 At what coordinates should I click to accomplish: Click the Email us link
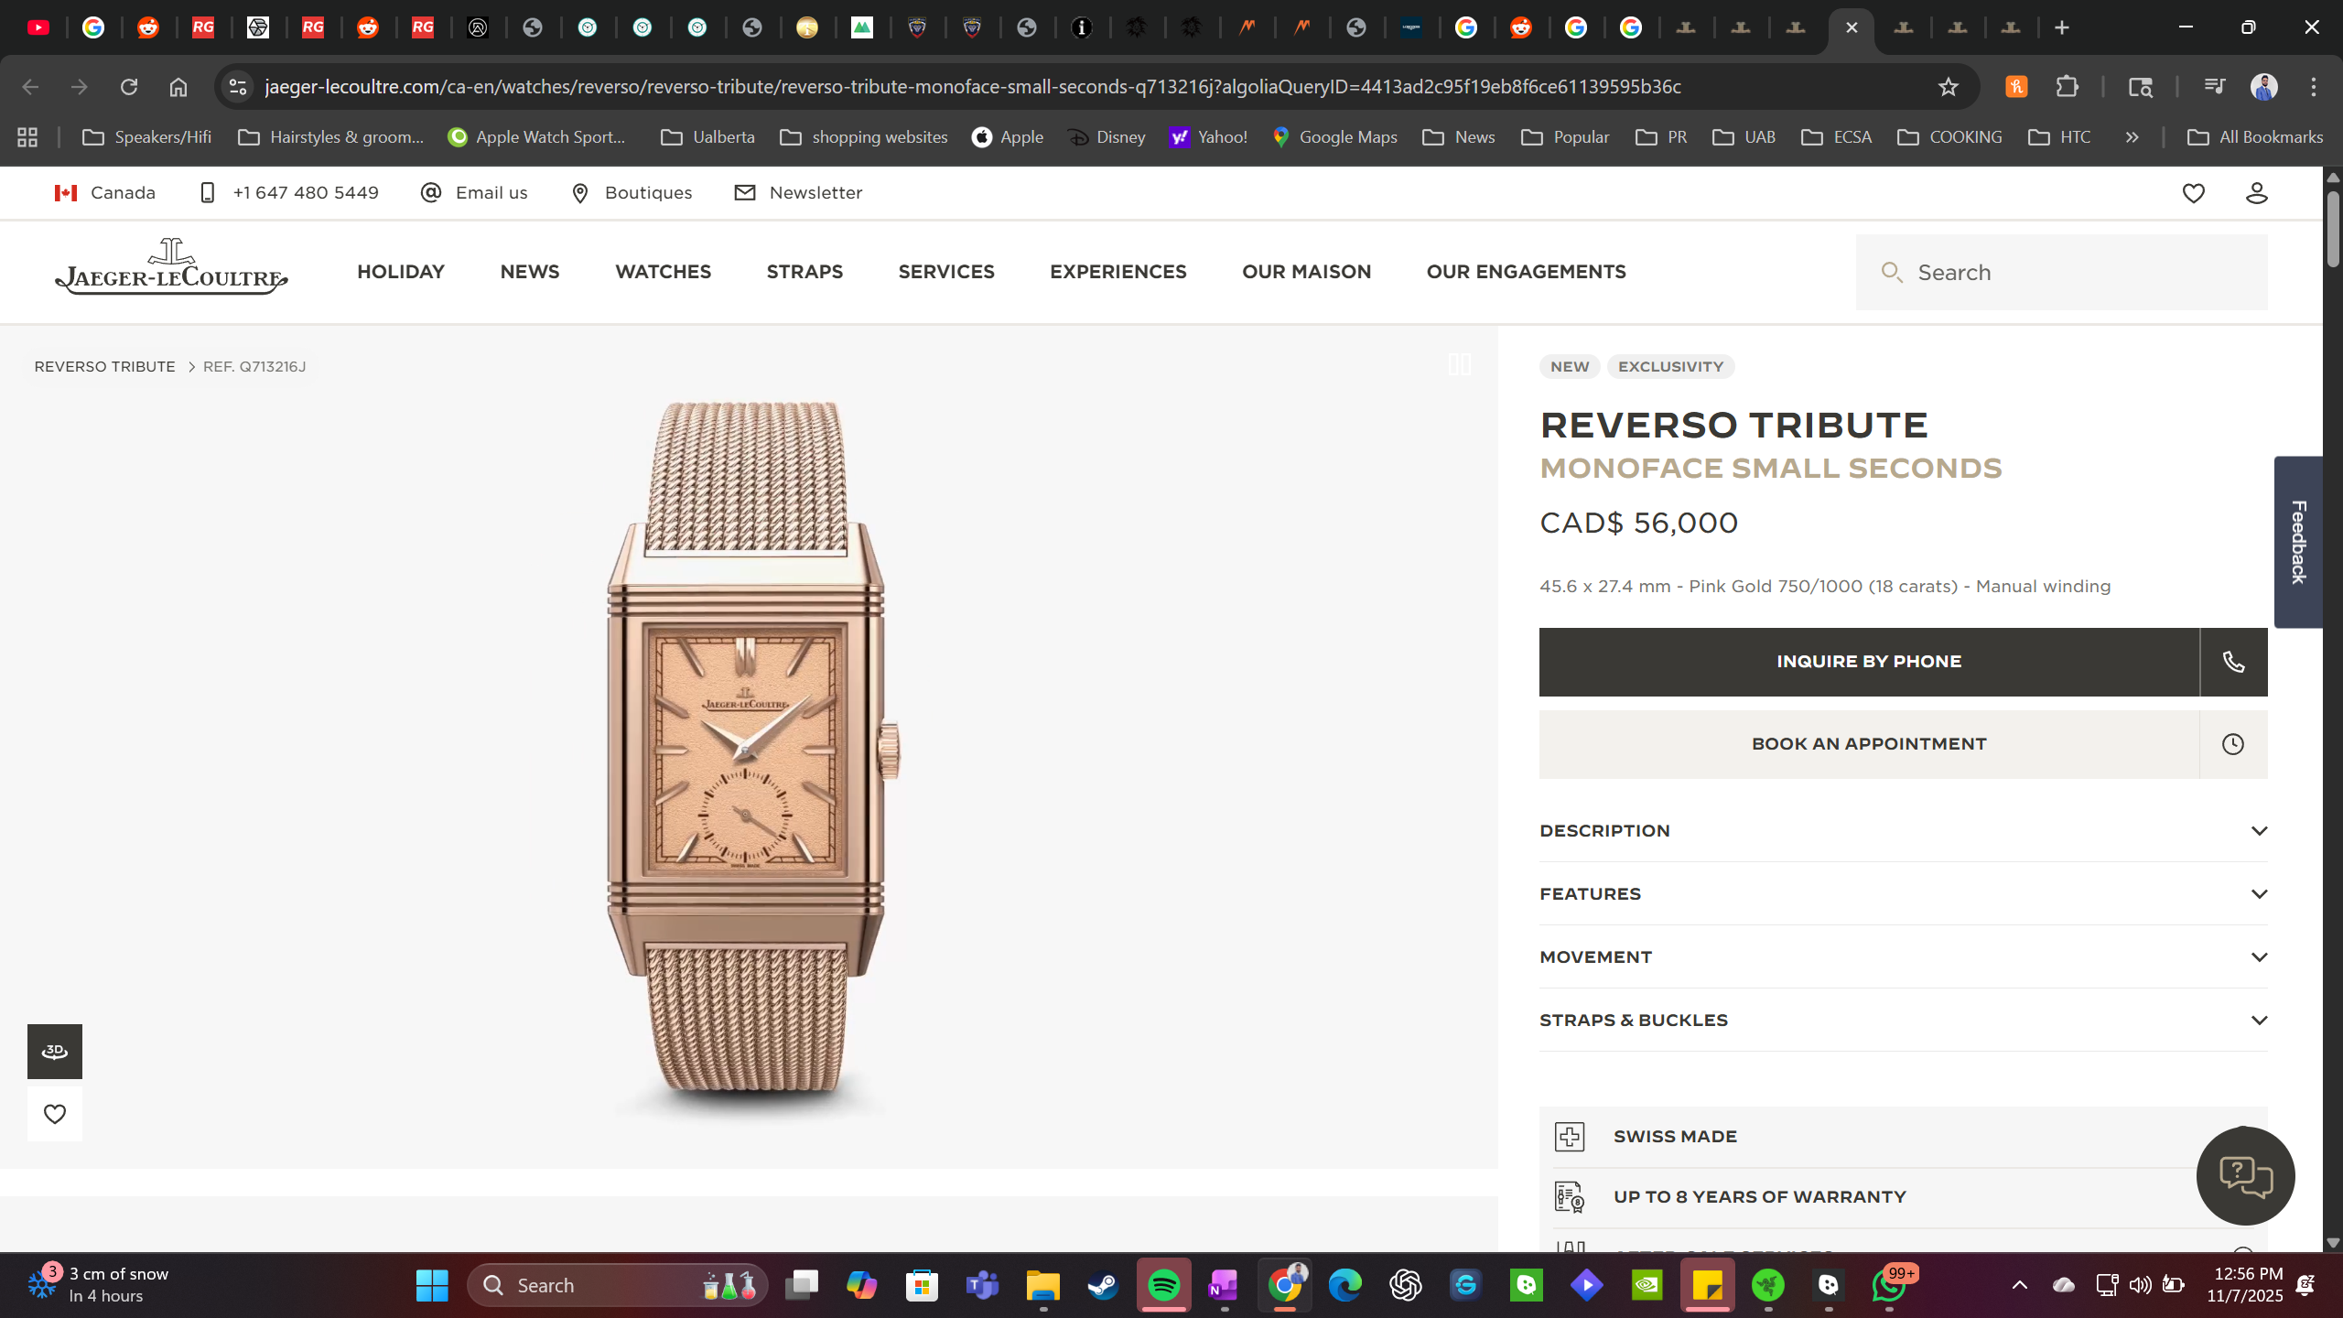pos(474,193)
